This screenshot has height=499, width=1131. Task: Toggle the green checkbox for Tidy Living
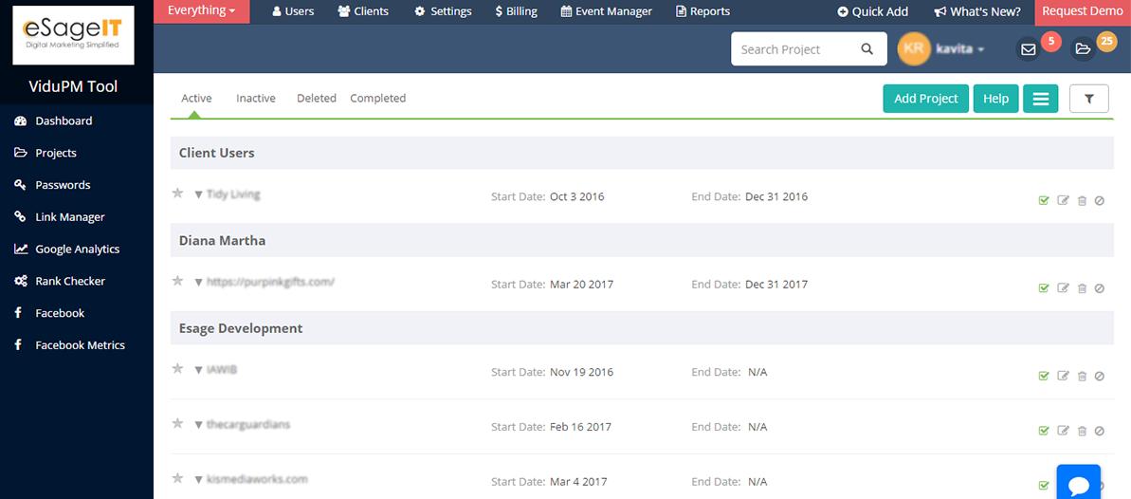pyautogui.click(x=1043, y=201)
